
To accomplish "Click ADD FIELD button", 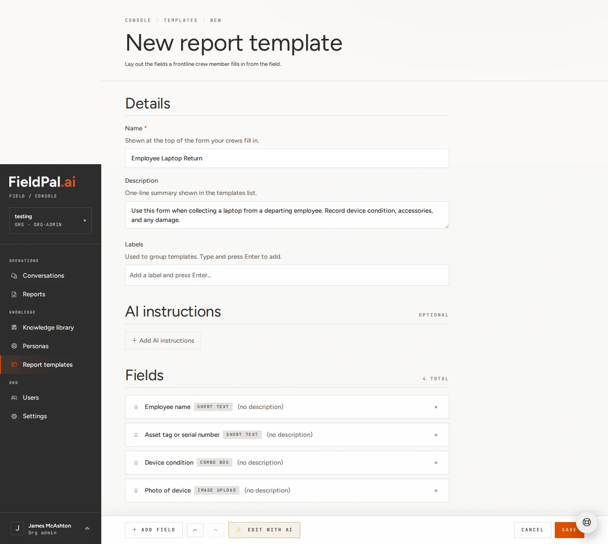I will (154, 530).
